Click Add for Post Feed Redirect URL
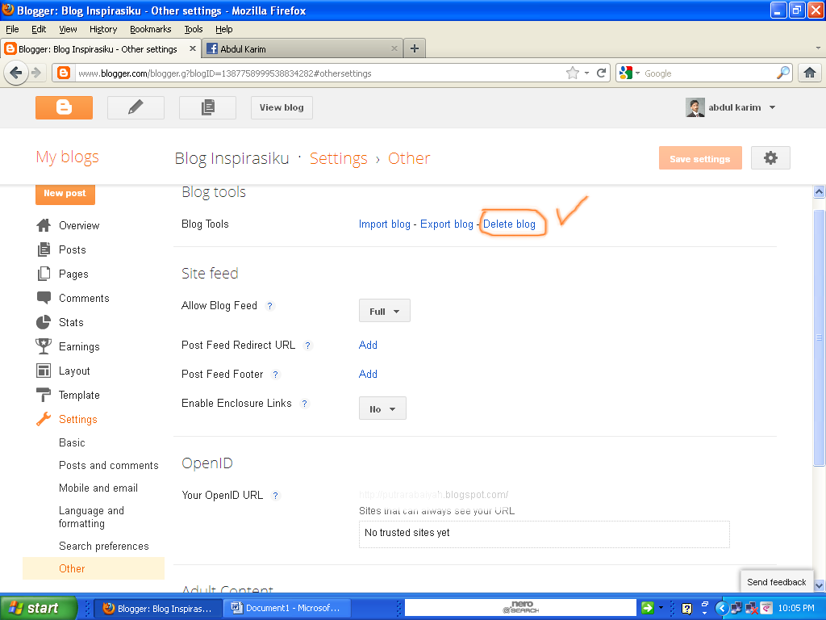Screen dimensions: 826x620 pos(368,345)
